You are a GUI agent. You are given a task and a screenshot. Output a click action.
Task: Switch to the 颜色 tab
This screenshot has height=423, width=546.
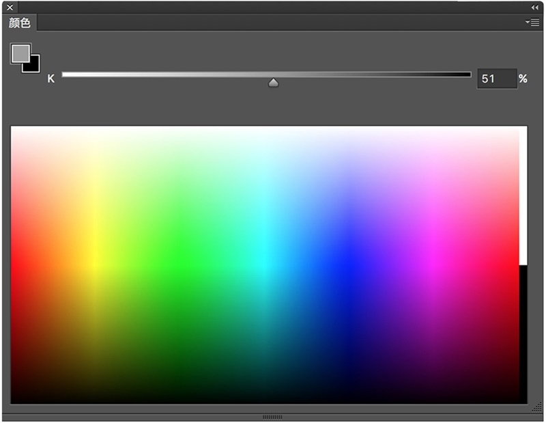tap(20, 23)
